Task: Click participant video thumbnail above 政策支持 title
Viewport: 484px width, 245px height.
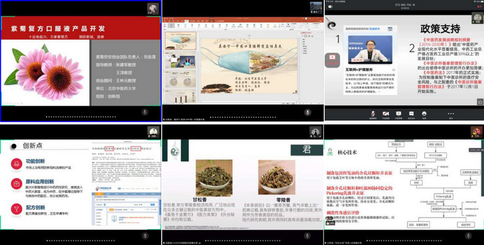Action: 477,17
